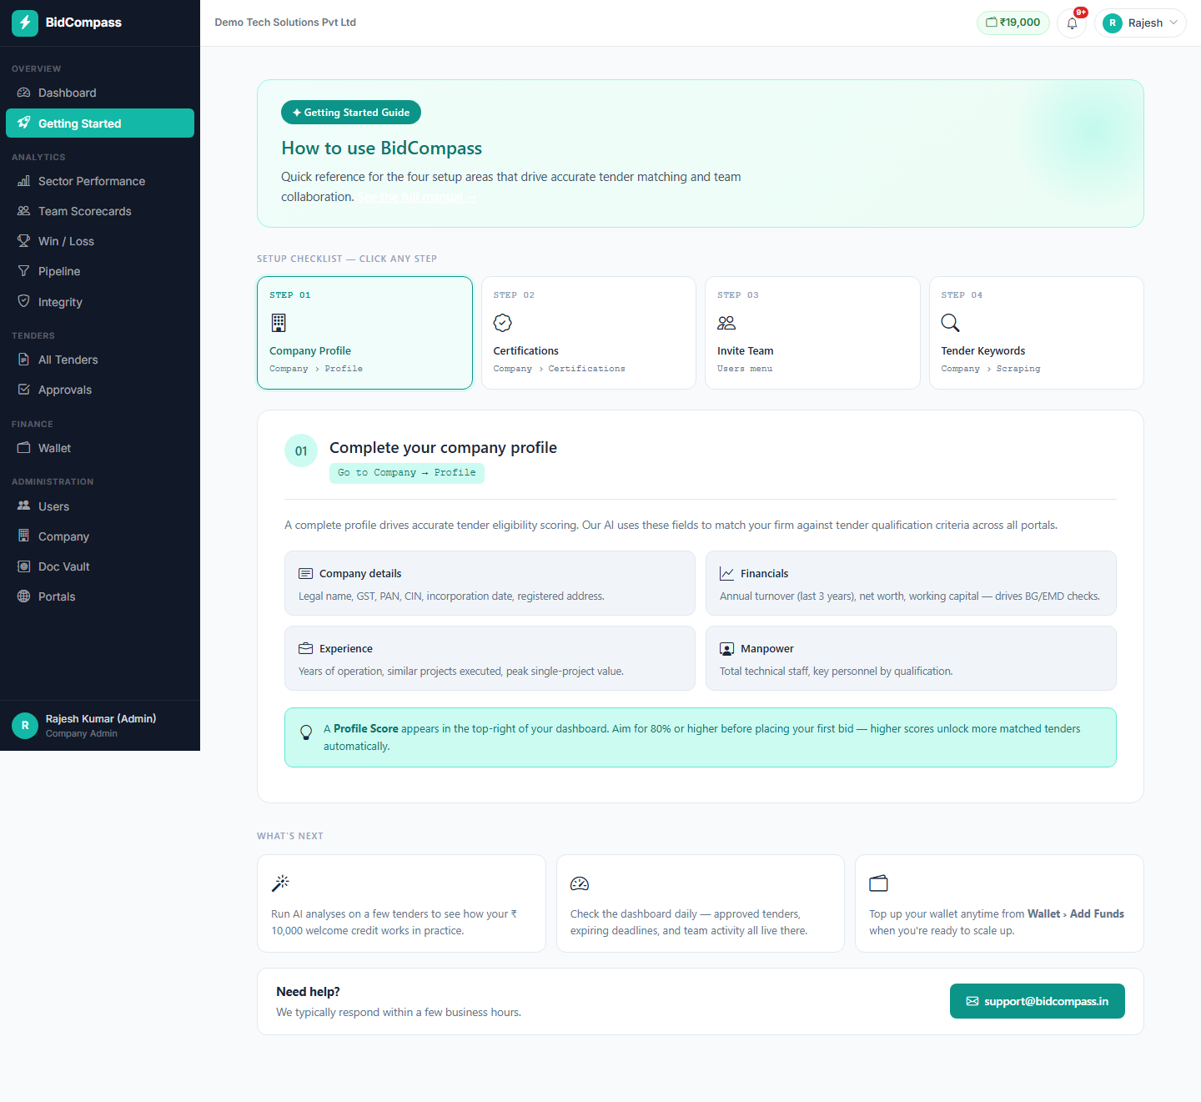Click the Wallet icon in sidebar

pyautogui.click(x=23, y=448)
